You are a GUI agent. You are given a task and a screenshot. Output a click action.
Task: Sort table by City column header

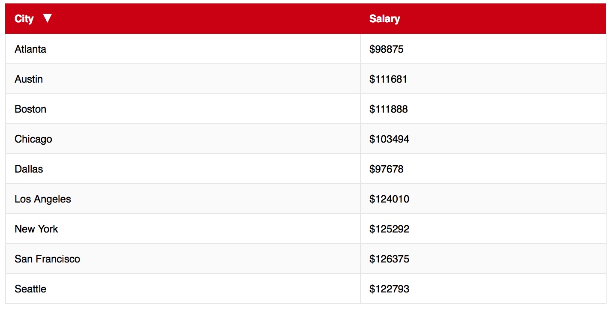point(24,19)
